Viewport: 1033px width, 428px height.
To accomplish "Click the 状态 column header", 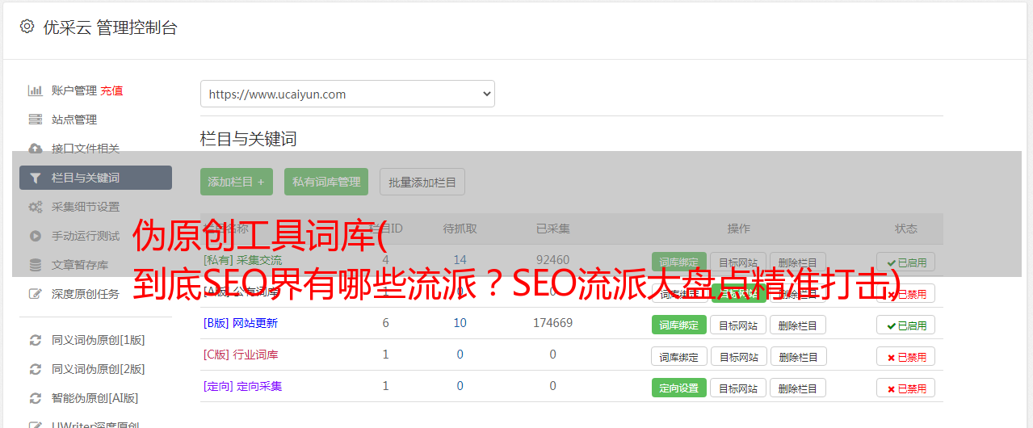I will tap(906, 229).
